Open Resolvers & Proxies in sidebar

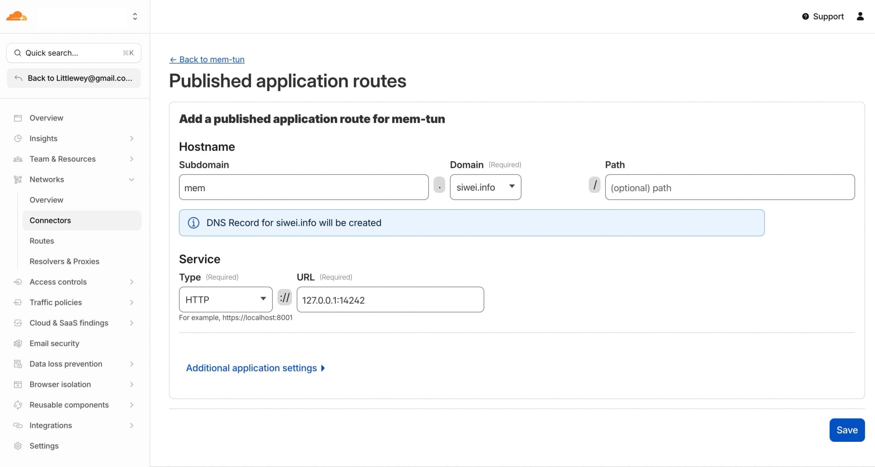point(65,261)
